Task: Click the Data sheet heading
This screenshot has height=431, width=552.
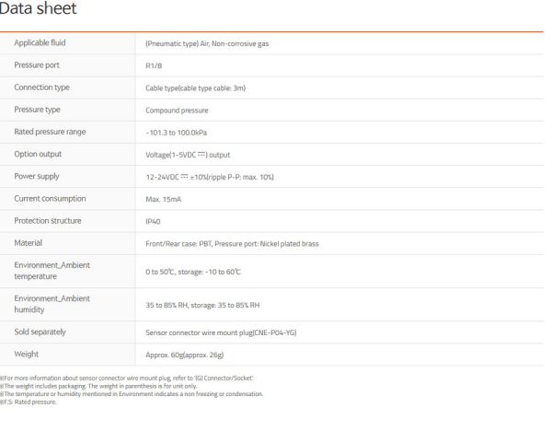Action: click(38, 8)
